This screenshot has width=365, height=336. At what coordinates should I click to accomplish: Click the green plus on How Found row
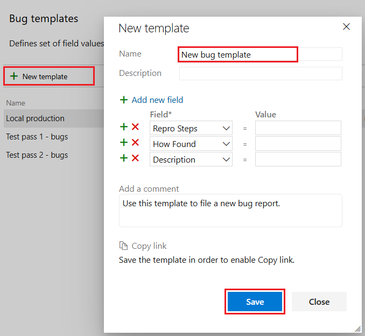pos(124,143)
